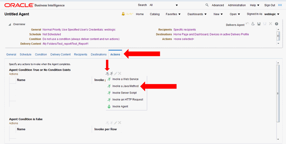
Task: Switch to the Destinations tab
Action: [99, 54]
